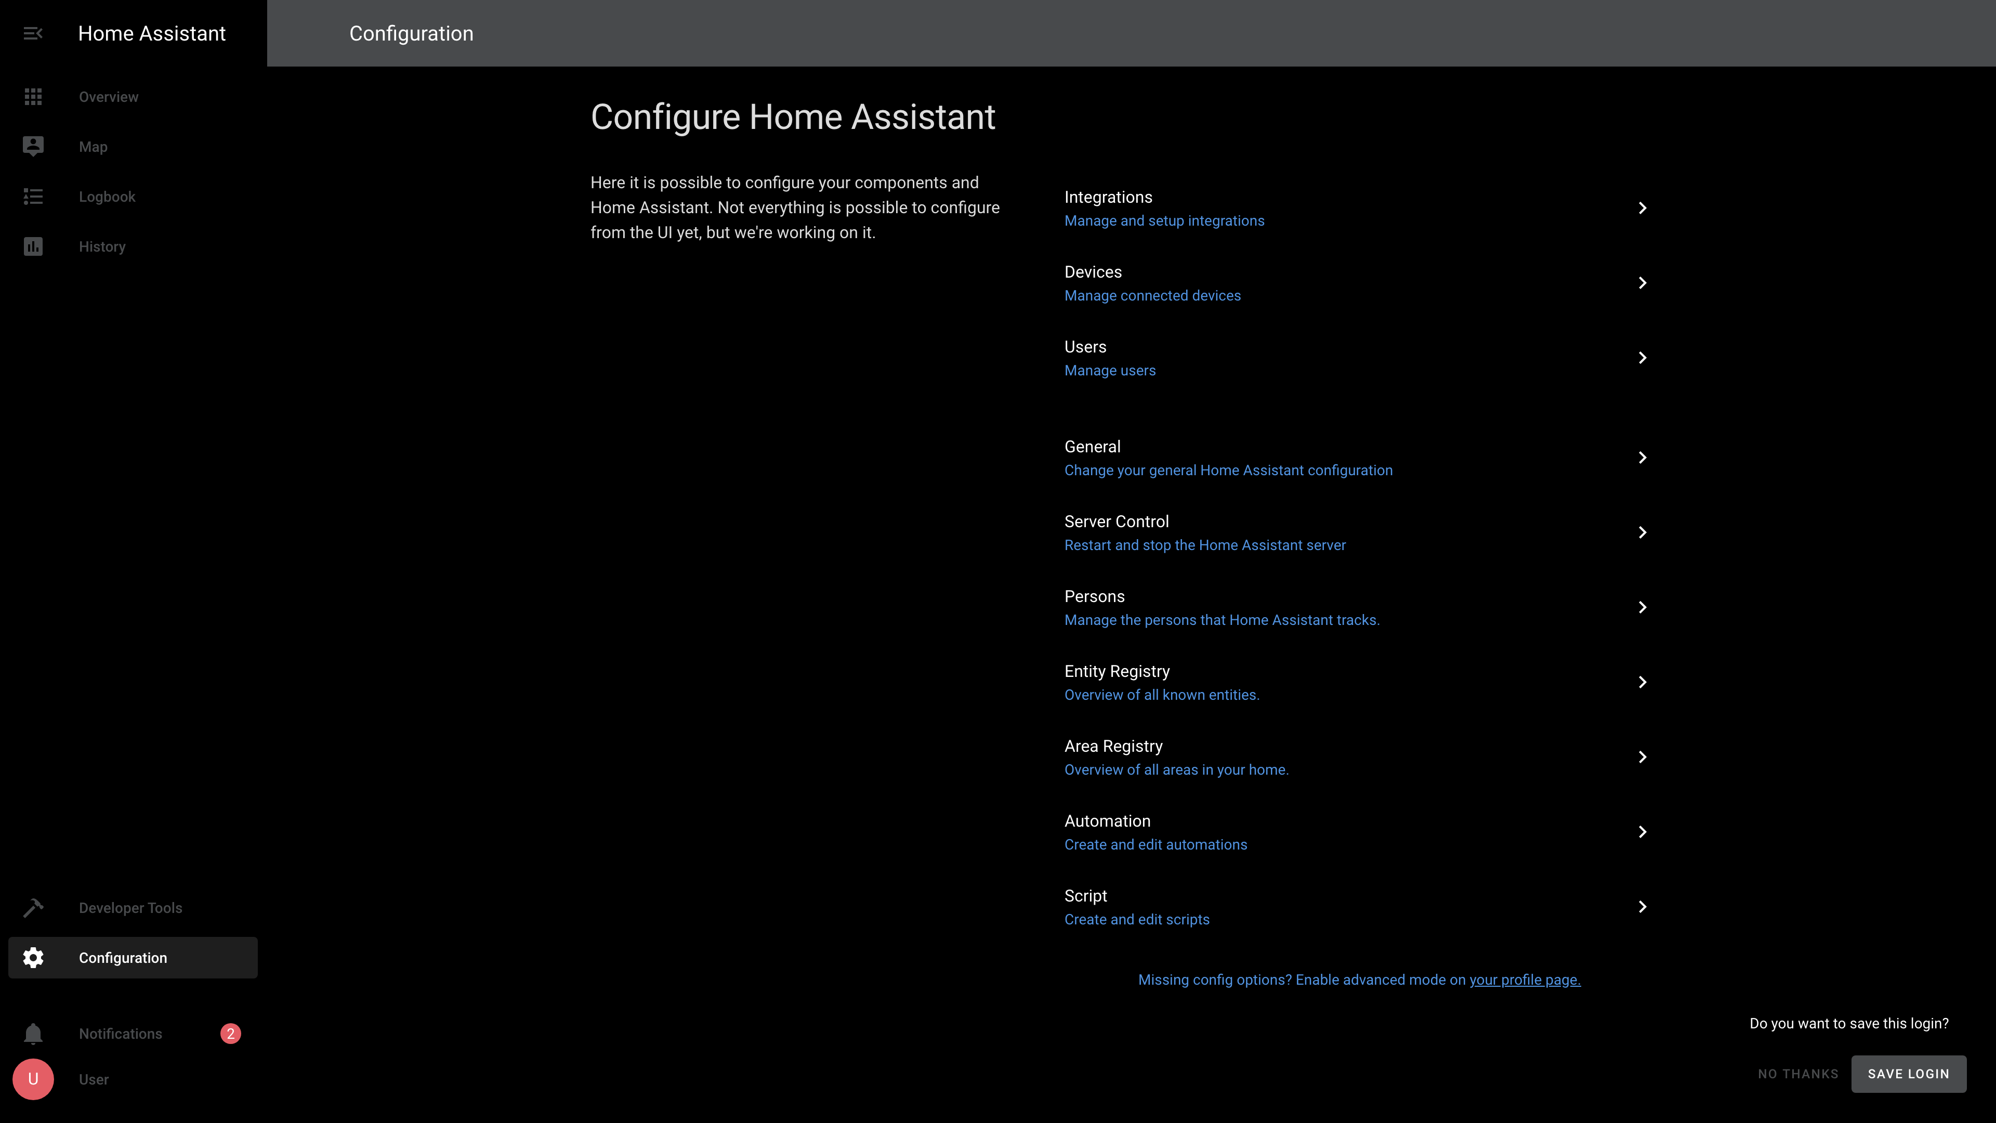Click the chevron next to Server Control

pyautogui.click(x=1642, y=532)
